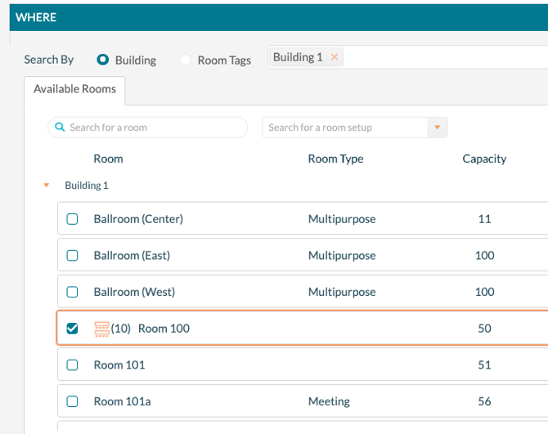Select the Room 101a checkbox
The height and width of the screenshot is (434, 548).
point(72,401)
